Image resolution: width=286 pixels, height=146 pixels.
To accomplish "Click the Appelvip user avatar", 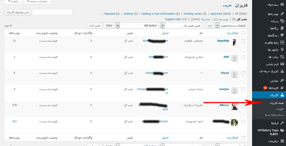I will point(234,42).
